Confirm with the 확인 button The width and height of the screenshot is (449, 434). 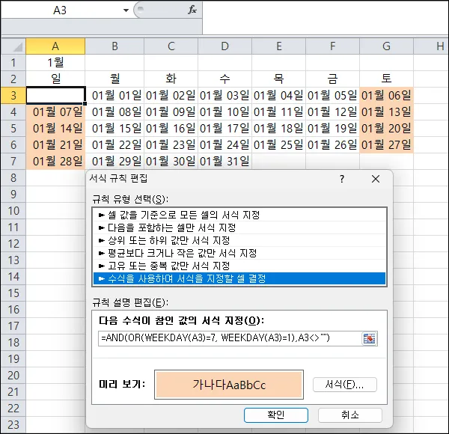(276, 415)
